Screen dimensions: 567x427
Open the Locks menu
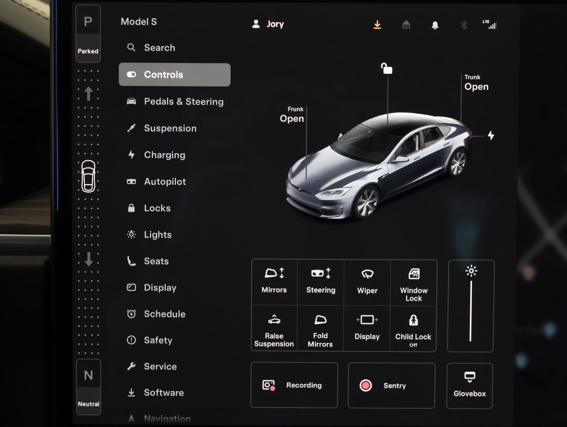point(148,208)
